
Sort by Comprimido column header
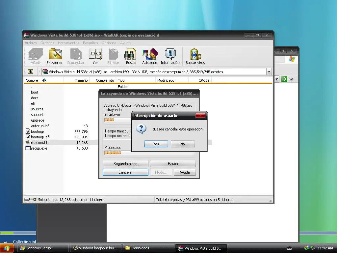click(x=103, y=80)
